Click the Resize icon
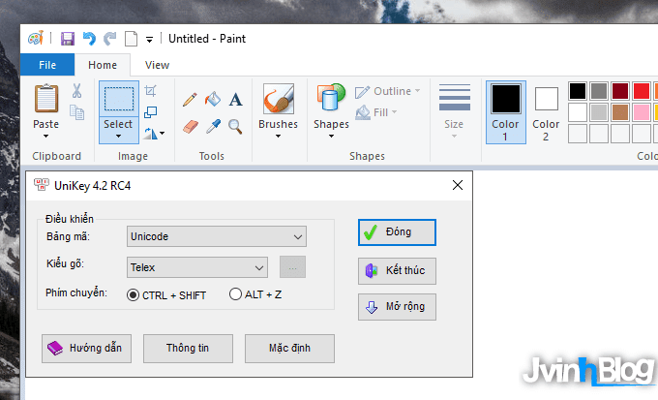The image size is (658, 400). (150, 112)
